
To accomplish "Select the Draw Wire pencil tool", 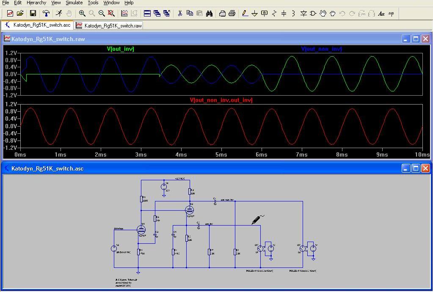I will point(245,13).
